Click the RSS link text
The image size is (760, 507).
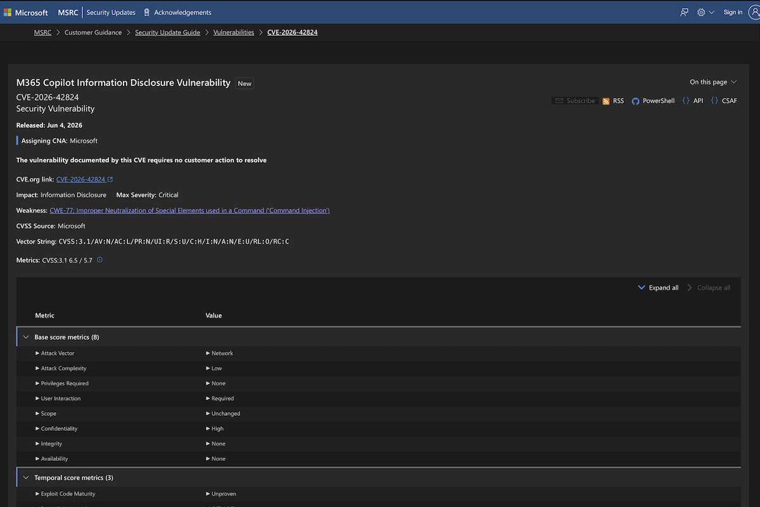pos(618,101)
